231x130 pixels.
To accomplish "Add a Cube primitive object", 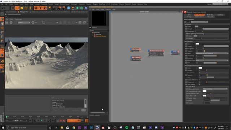I will (x=69, y=8).
